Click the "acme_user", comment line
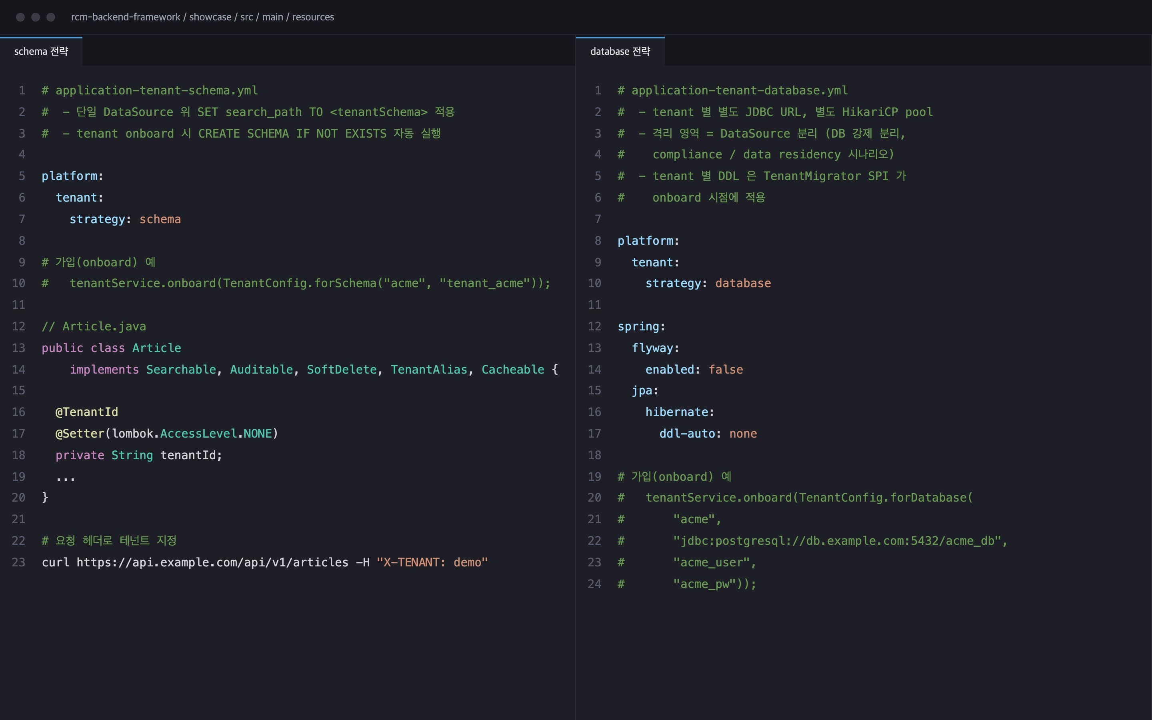Screen dimensions: 1152x720 click(x=687, y=562)
